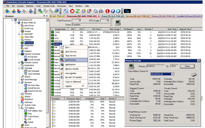205x128 pixels.
Task: Click the blue globe star toolbar icon
Action: [118, 11]
